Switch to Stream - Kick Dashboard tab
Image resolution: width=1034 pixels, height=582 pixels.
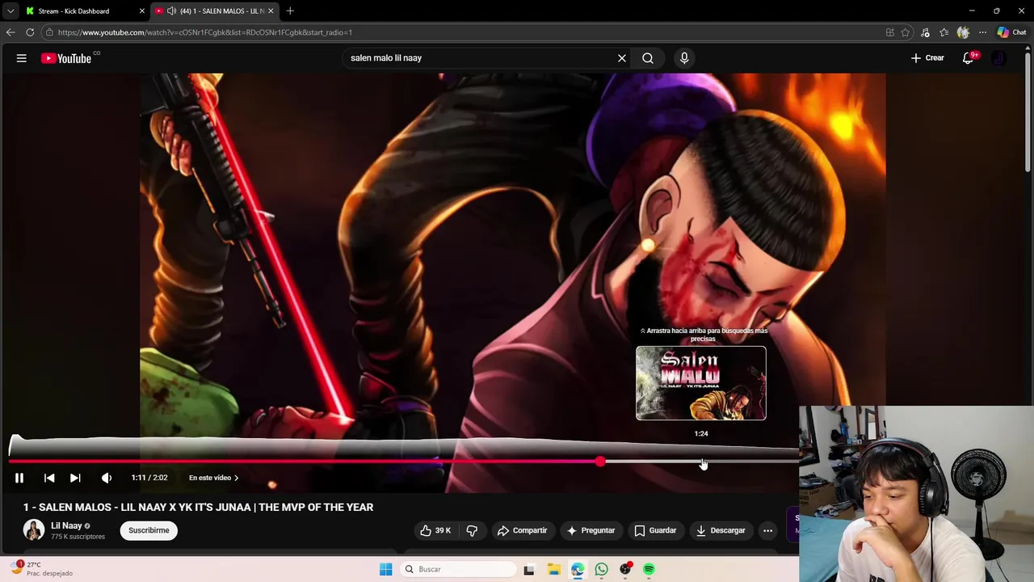pos(74,11)
